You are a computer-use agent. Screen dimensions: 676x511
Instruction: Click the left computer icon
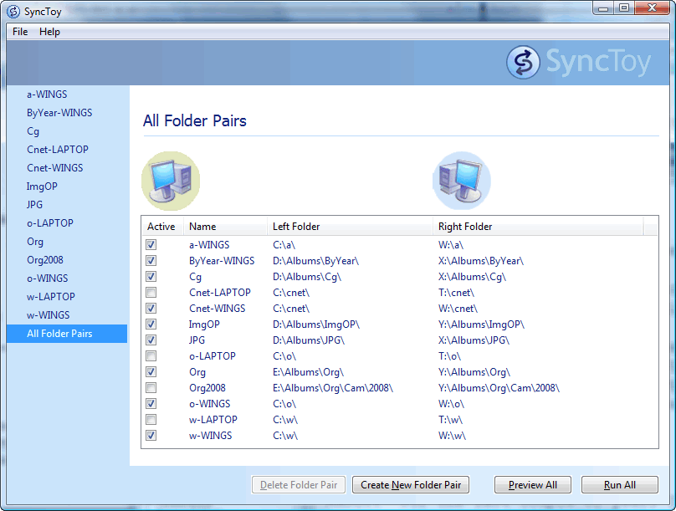171,181
